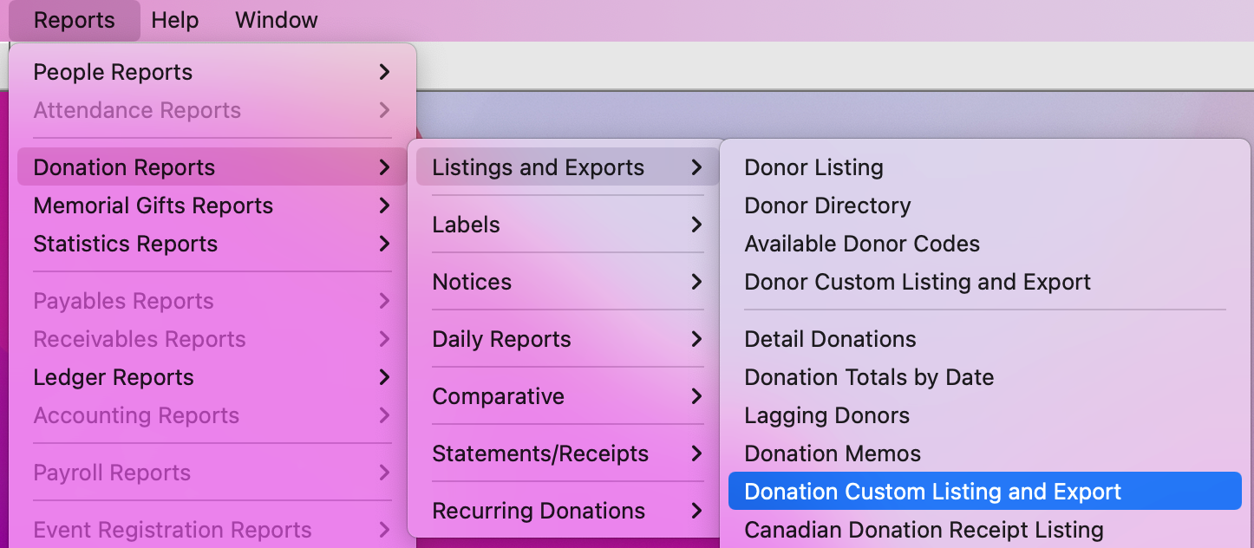Expand the Labels submenu
The width and height of the screenshot is (1254, 548).
(467, 225)
